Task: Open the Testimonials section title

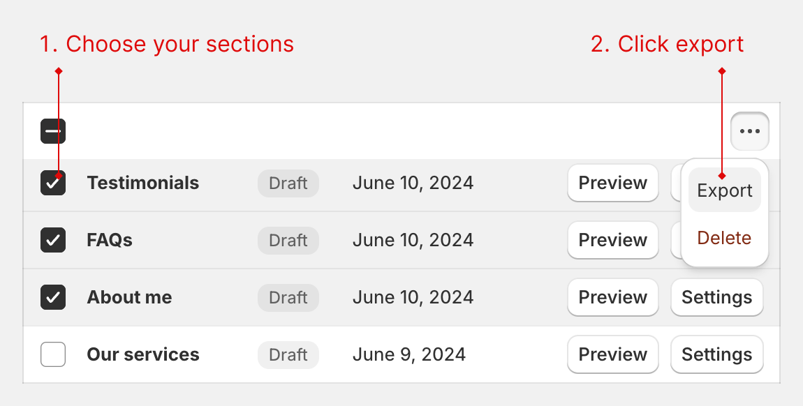Action: [142, 183]
